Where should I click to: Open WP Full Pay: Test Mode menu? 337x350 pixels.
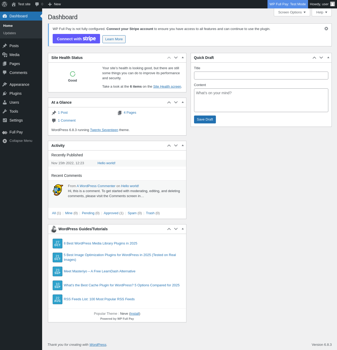(288, 4)
